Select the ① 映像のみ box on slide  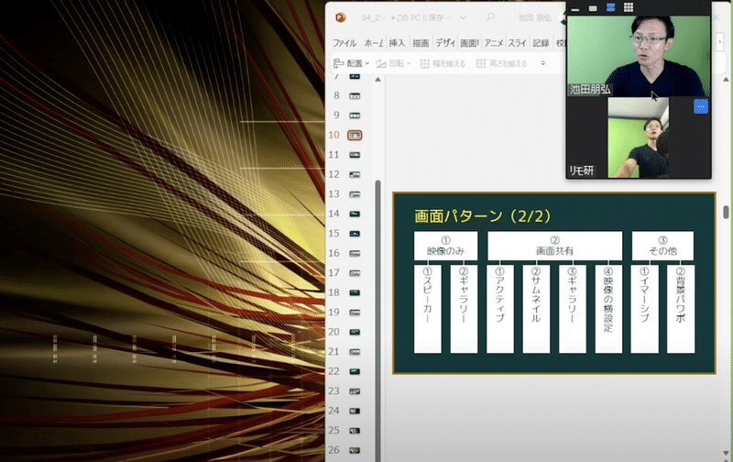[x=445, y=246]
